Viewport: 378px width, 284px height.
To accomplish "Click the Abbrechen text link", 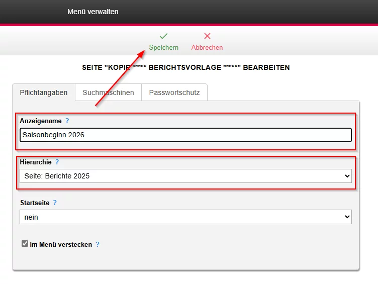I will (207, 47).
